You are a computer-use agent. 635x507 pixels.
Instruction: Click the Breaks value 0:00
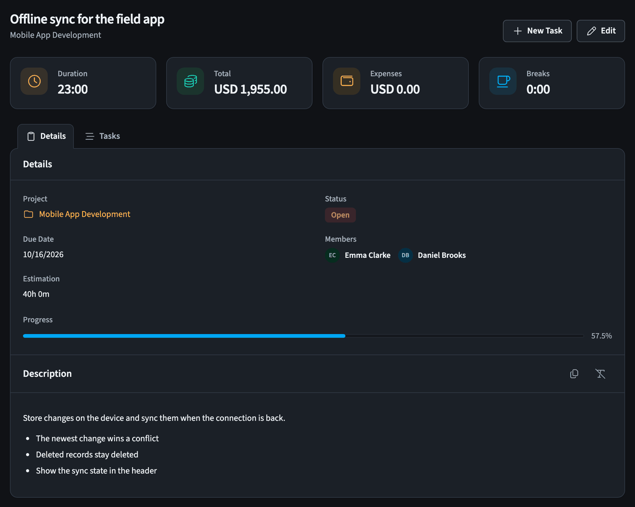[x=538, y=89]
